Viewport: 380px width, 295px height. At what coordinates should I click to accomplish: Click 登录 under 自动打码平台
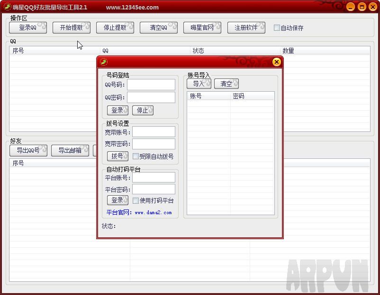tap(118, 200)
